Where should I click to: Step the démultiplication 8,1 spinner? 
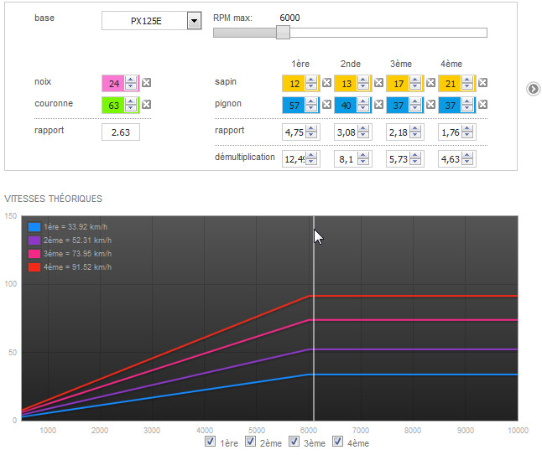363,159
